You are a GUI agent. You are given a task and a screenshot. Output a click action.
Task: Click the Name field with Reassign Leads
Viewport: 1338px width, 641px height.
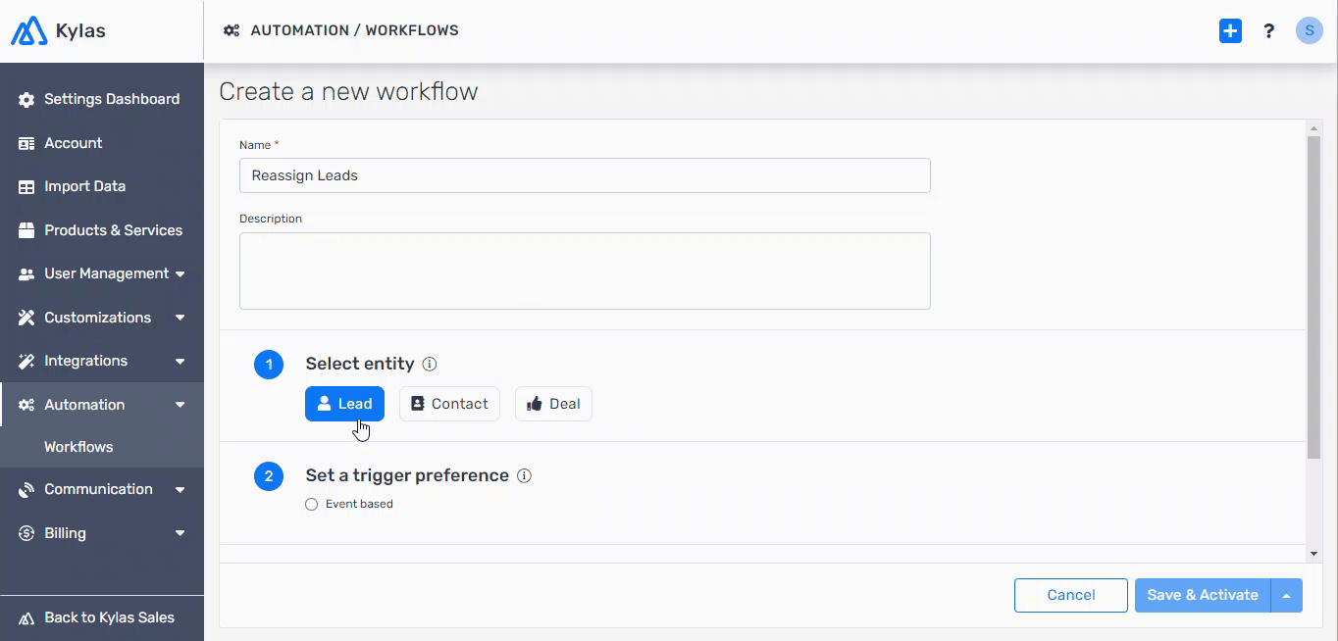[585, 175]
